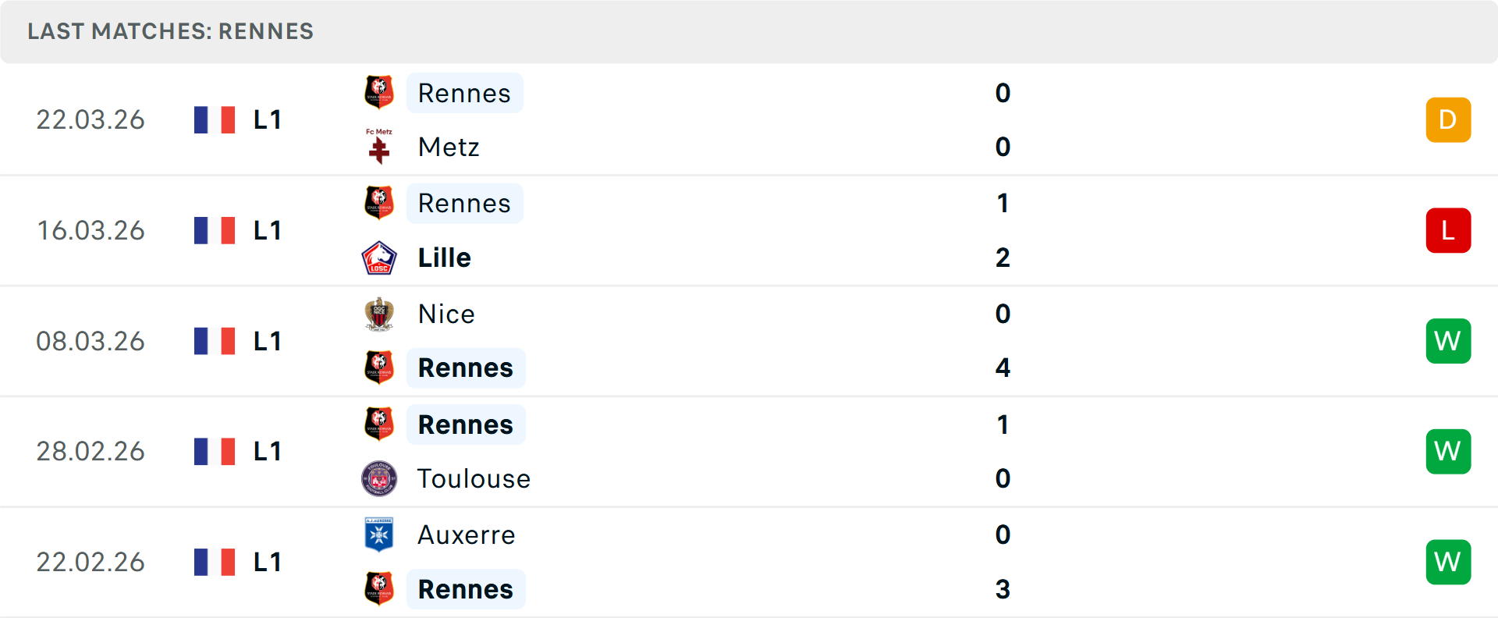Click the Lille LOSC crest
The height and width of the screenshot is (618, 1498).
[379, 257]
